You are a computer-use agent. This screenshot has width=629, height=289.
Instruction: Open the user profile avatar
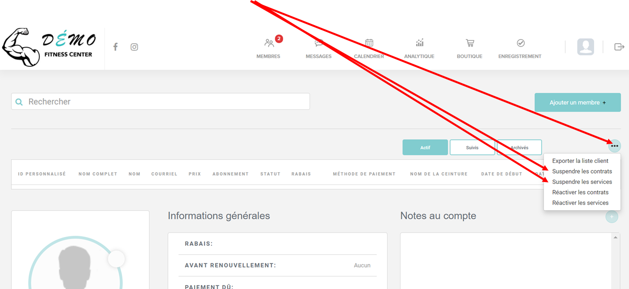pos(585,47)
